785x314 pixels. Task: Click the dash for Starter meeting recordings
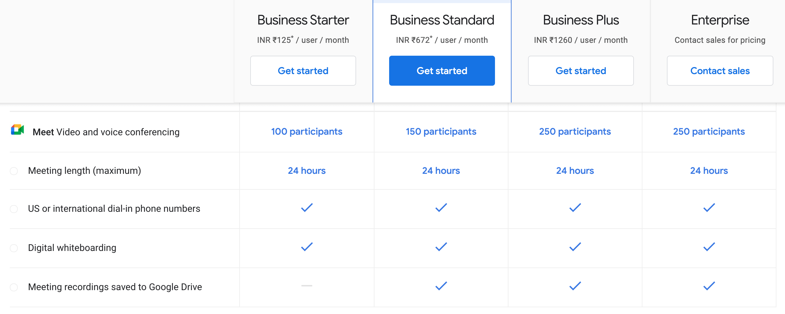[x=307, y=286]
